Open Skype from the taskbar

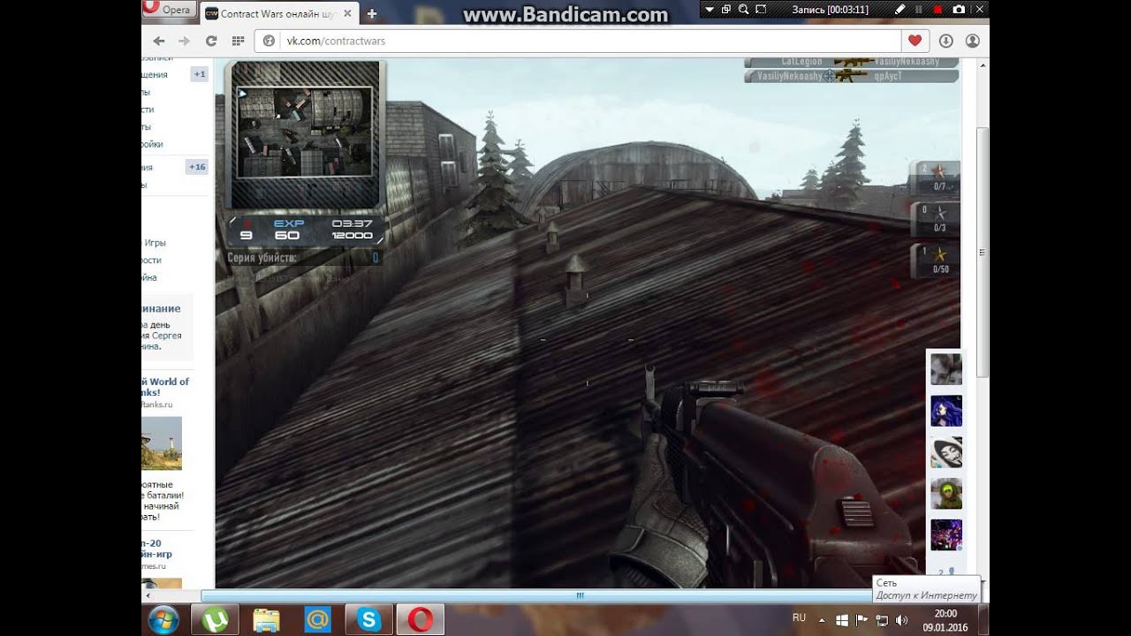coord(368,620)
